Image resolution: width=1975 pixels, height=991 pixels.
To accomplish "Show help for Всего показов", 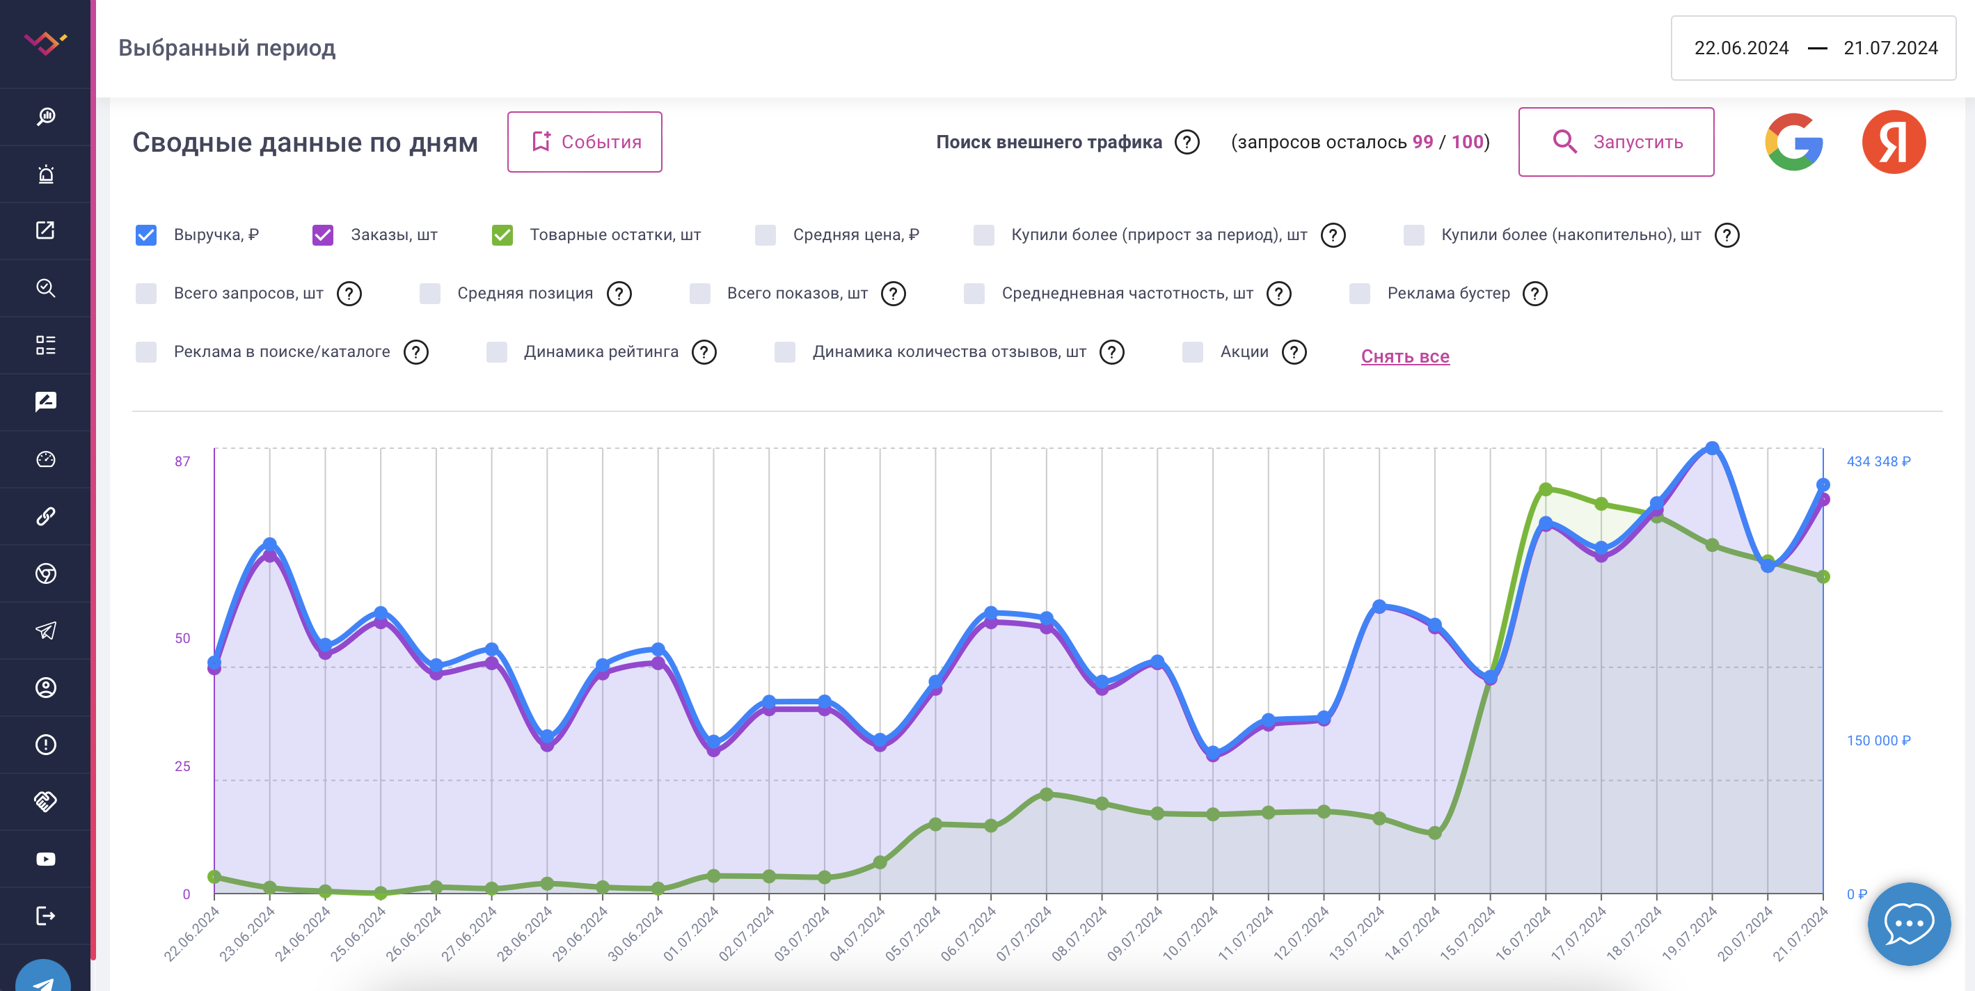I will point(893,294).
